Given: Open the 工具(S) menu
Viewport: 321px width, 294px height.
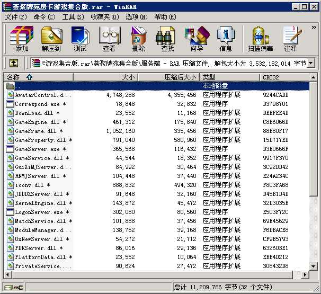Looking at the screenshot, I should tap(73, 17).
